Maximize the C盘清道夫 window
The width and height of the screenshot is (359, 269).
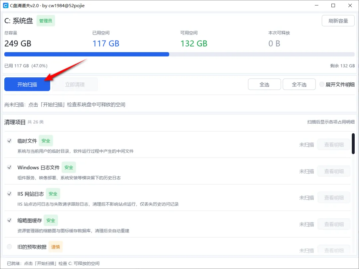333,6
